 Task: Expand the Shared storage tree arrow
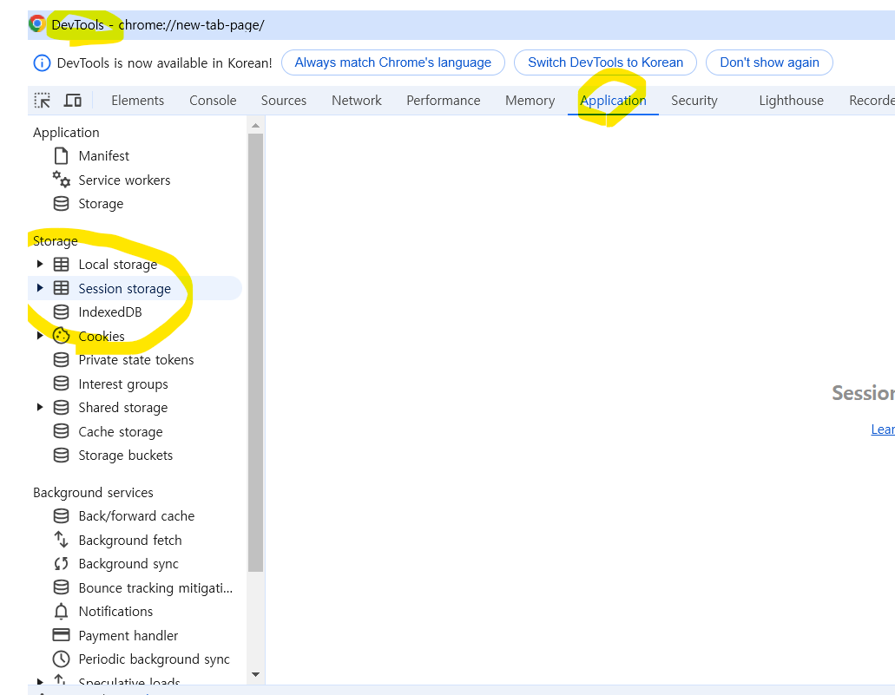coord(40,408)
